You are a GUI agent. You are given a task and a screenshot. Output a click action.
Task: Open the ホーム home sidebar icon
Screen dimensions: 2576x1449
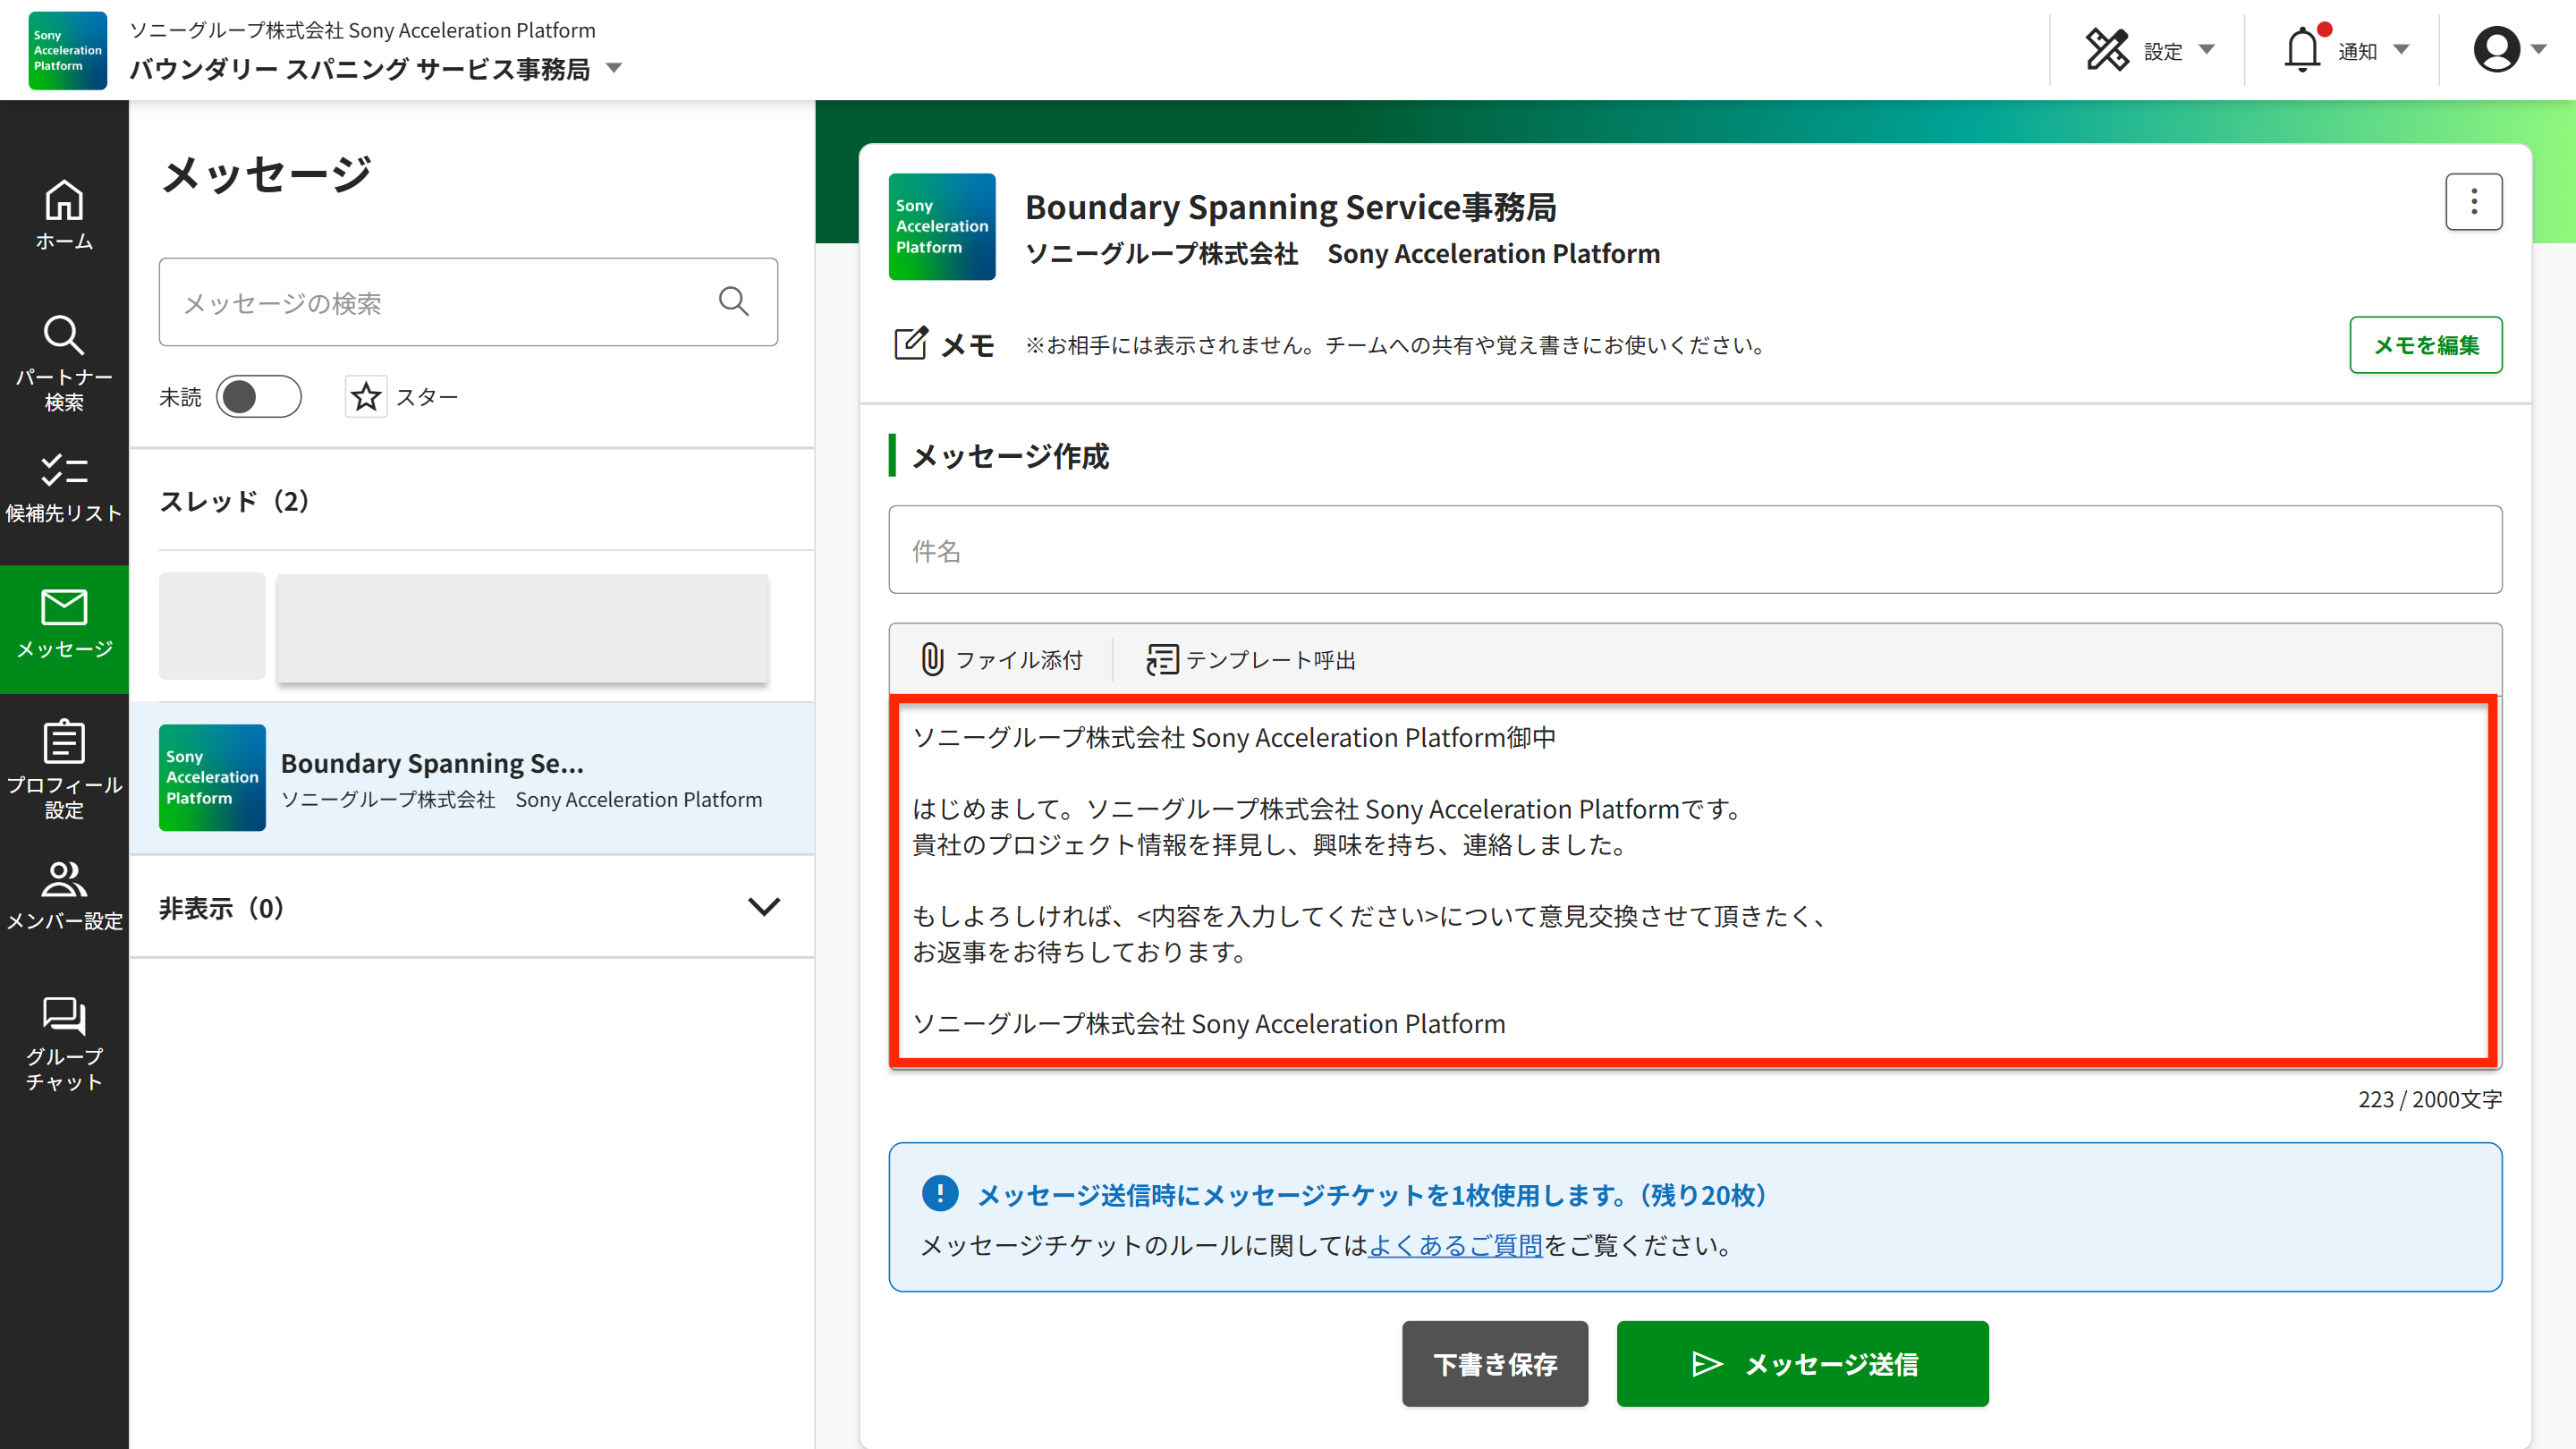click(64, 214)
